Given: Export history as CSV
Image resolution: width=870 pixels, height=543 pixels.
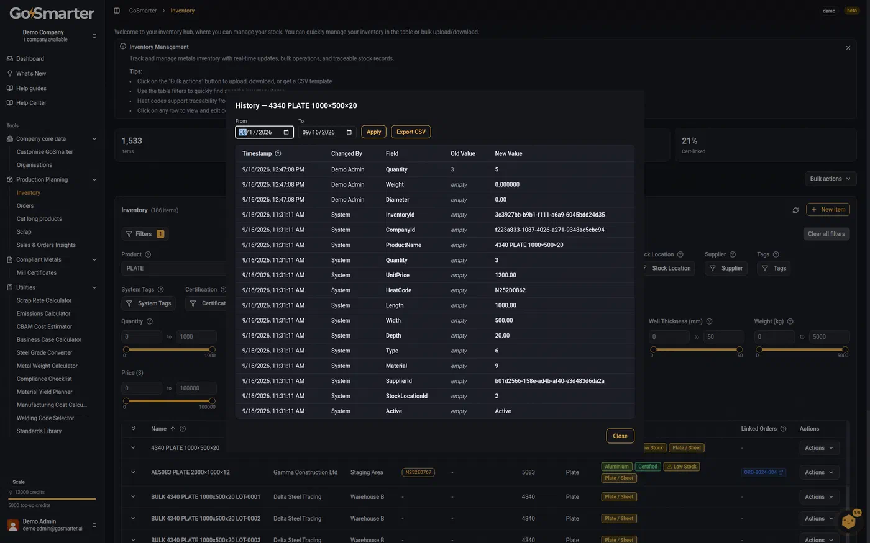Looking at the screenshot, I should [411, 132].
